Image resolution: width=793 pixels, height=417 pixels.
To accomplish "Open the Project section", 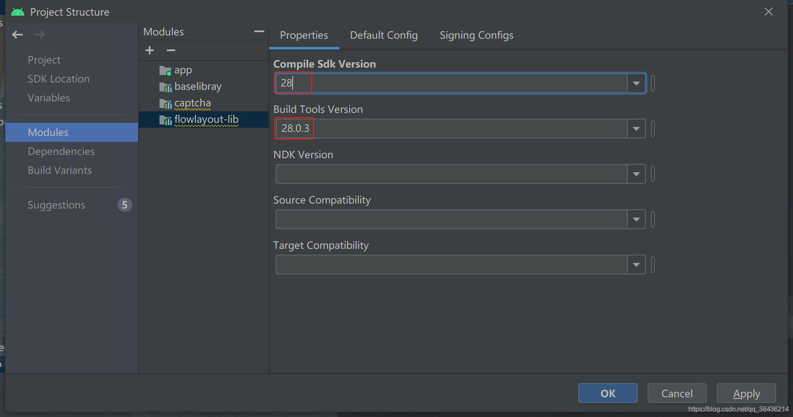I will pyautogui.click(x=44, y=60).
